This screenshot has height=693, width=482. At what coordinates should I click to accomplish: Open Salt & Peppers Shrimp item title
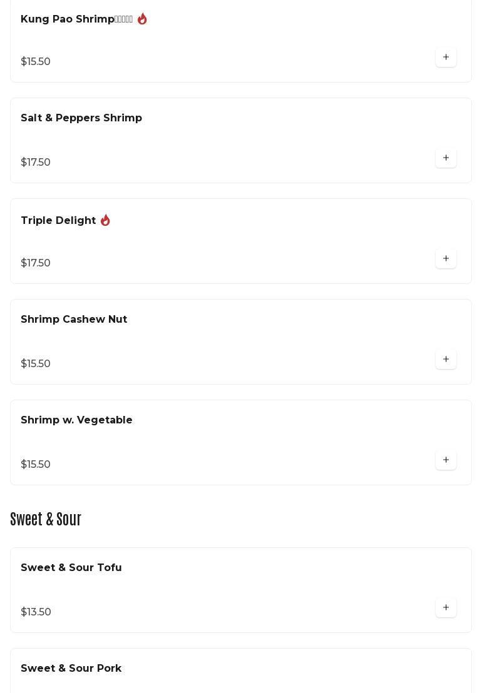[81, 118]
